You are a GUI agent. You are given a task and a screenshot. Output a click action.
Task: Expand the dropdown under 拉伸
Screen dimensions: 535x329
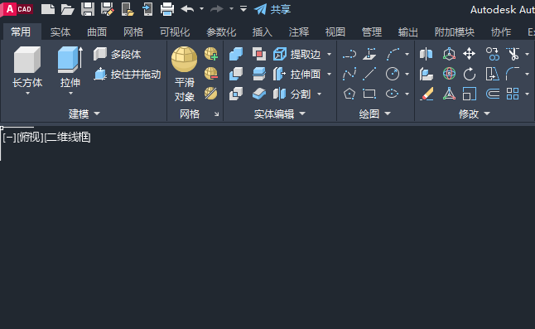[70, 93]
